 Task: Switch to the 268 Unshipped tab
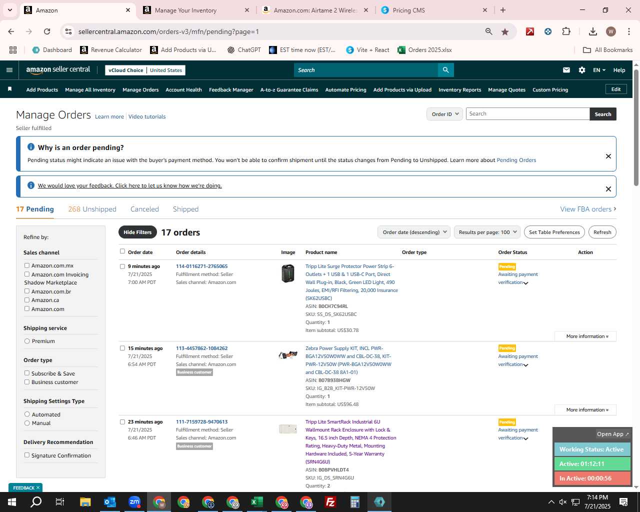(92, 209)
